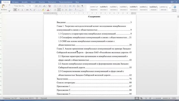Increase paragraph indent

tap(74, 6)
